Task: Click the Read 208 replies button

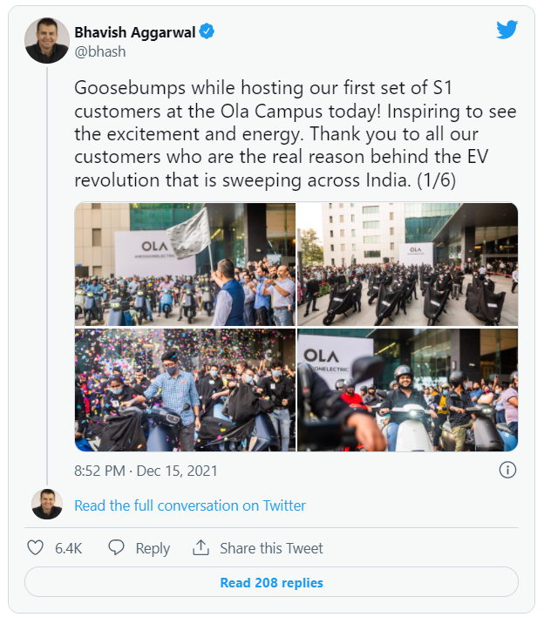Action: point(271,582)
